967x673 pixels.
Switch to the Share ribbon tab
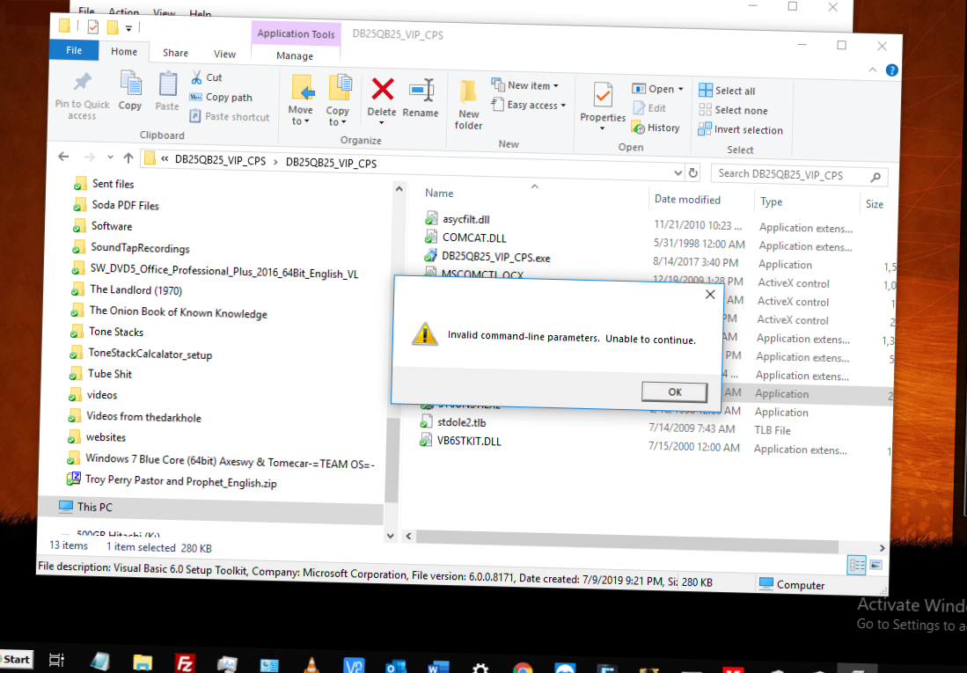click(x=175, y=53)
